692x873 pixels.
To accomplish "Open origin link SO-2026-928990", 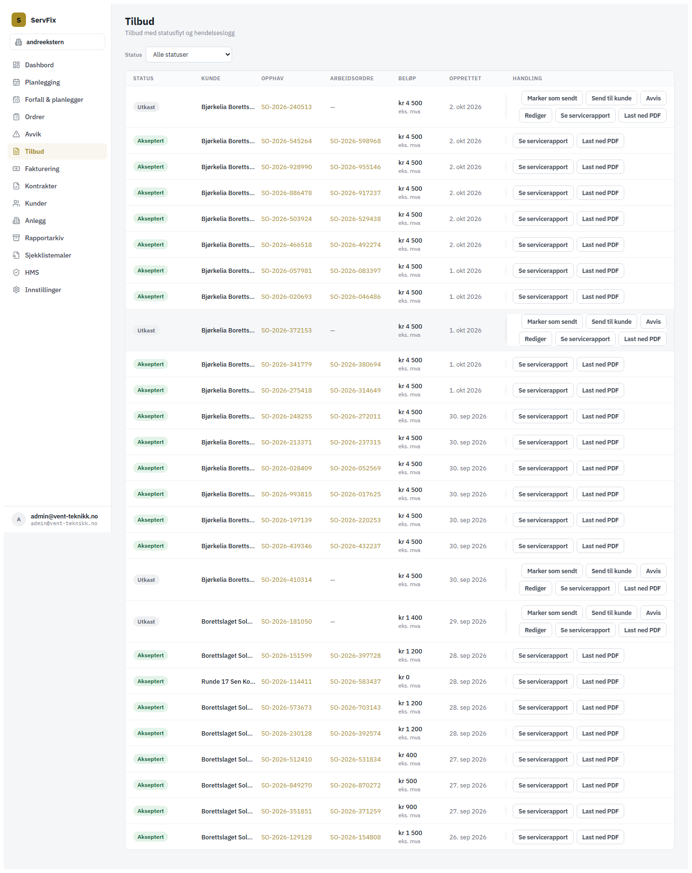I will pyautogui.click(x=286, y=167).
